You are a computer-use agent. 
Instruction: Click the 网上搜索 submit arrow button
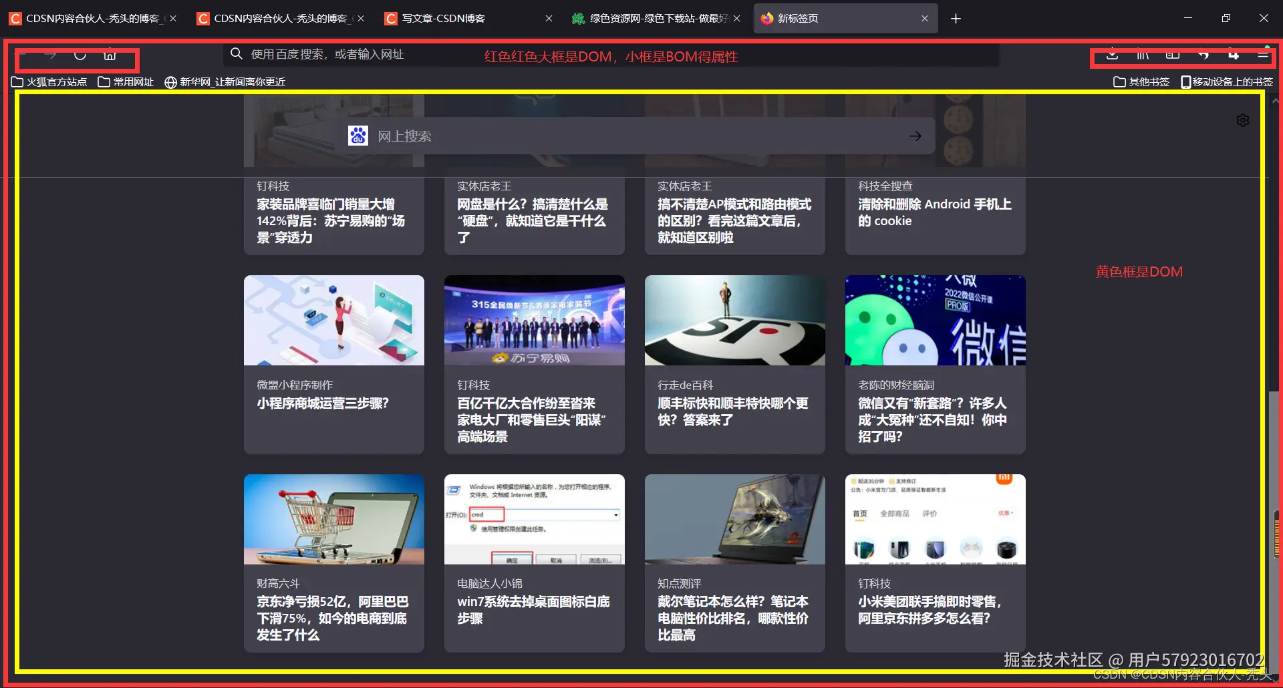[x=915, y=136]
